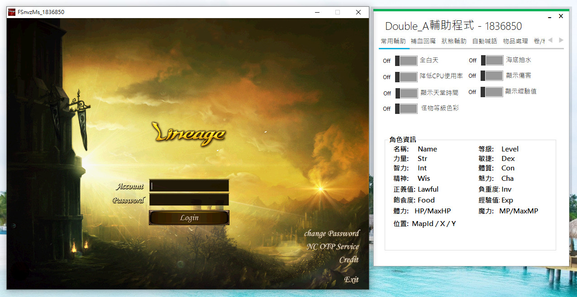Open the NC OTP Service link
577x297 pixels.
[x=333, y=247]
